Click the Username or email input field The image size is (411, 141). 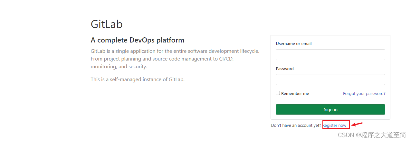point(330,55)
